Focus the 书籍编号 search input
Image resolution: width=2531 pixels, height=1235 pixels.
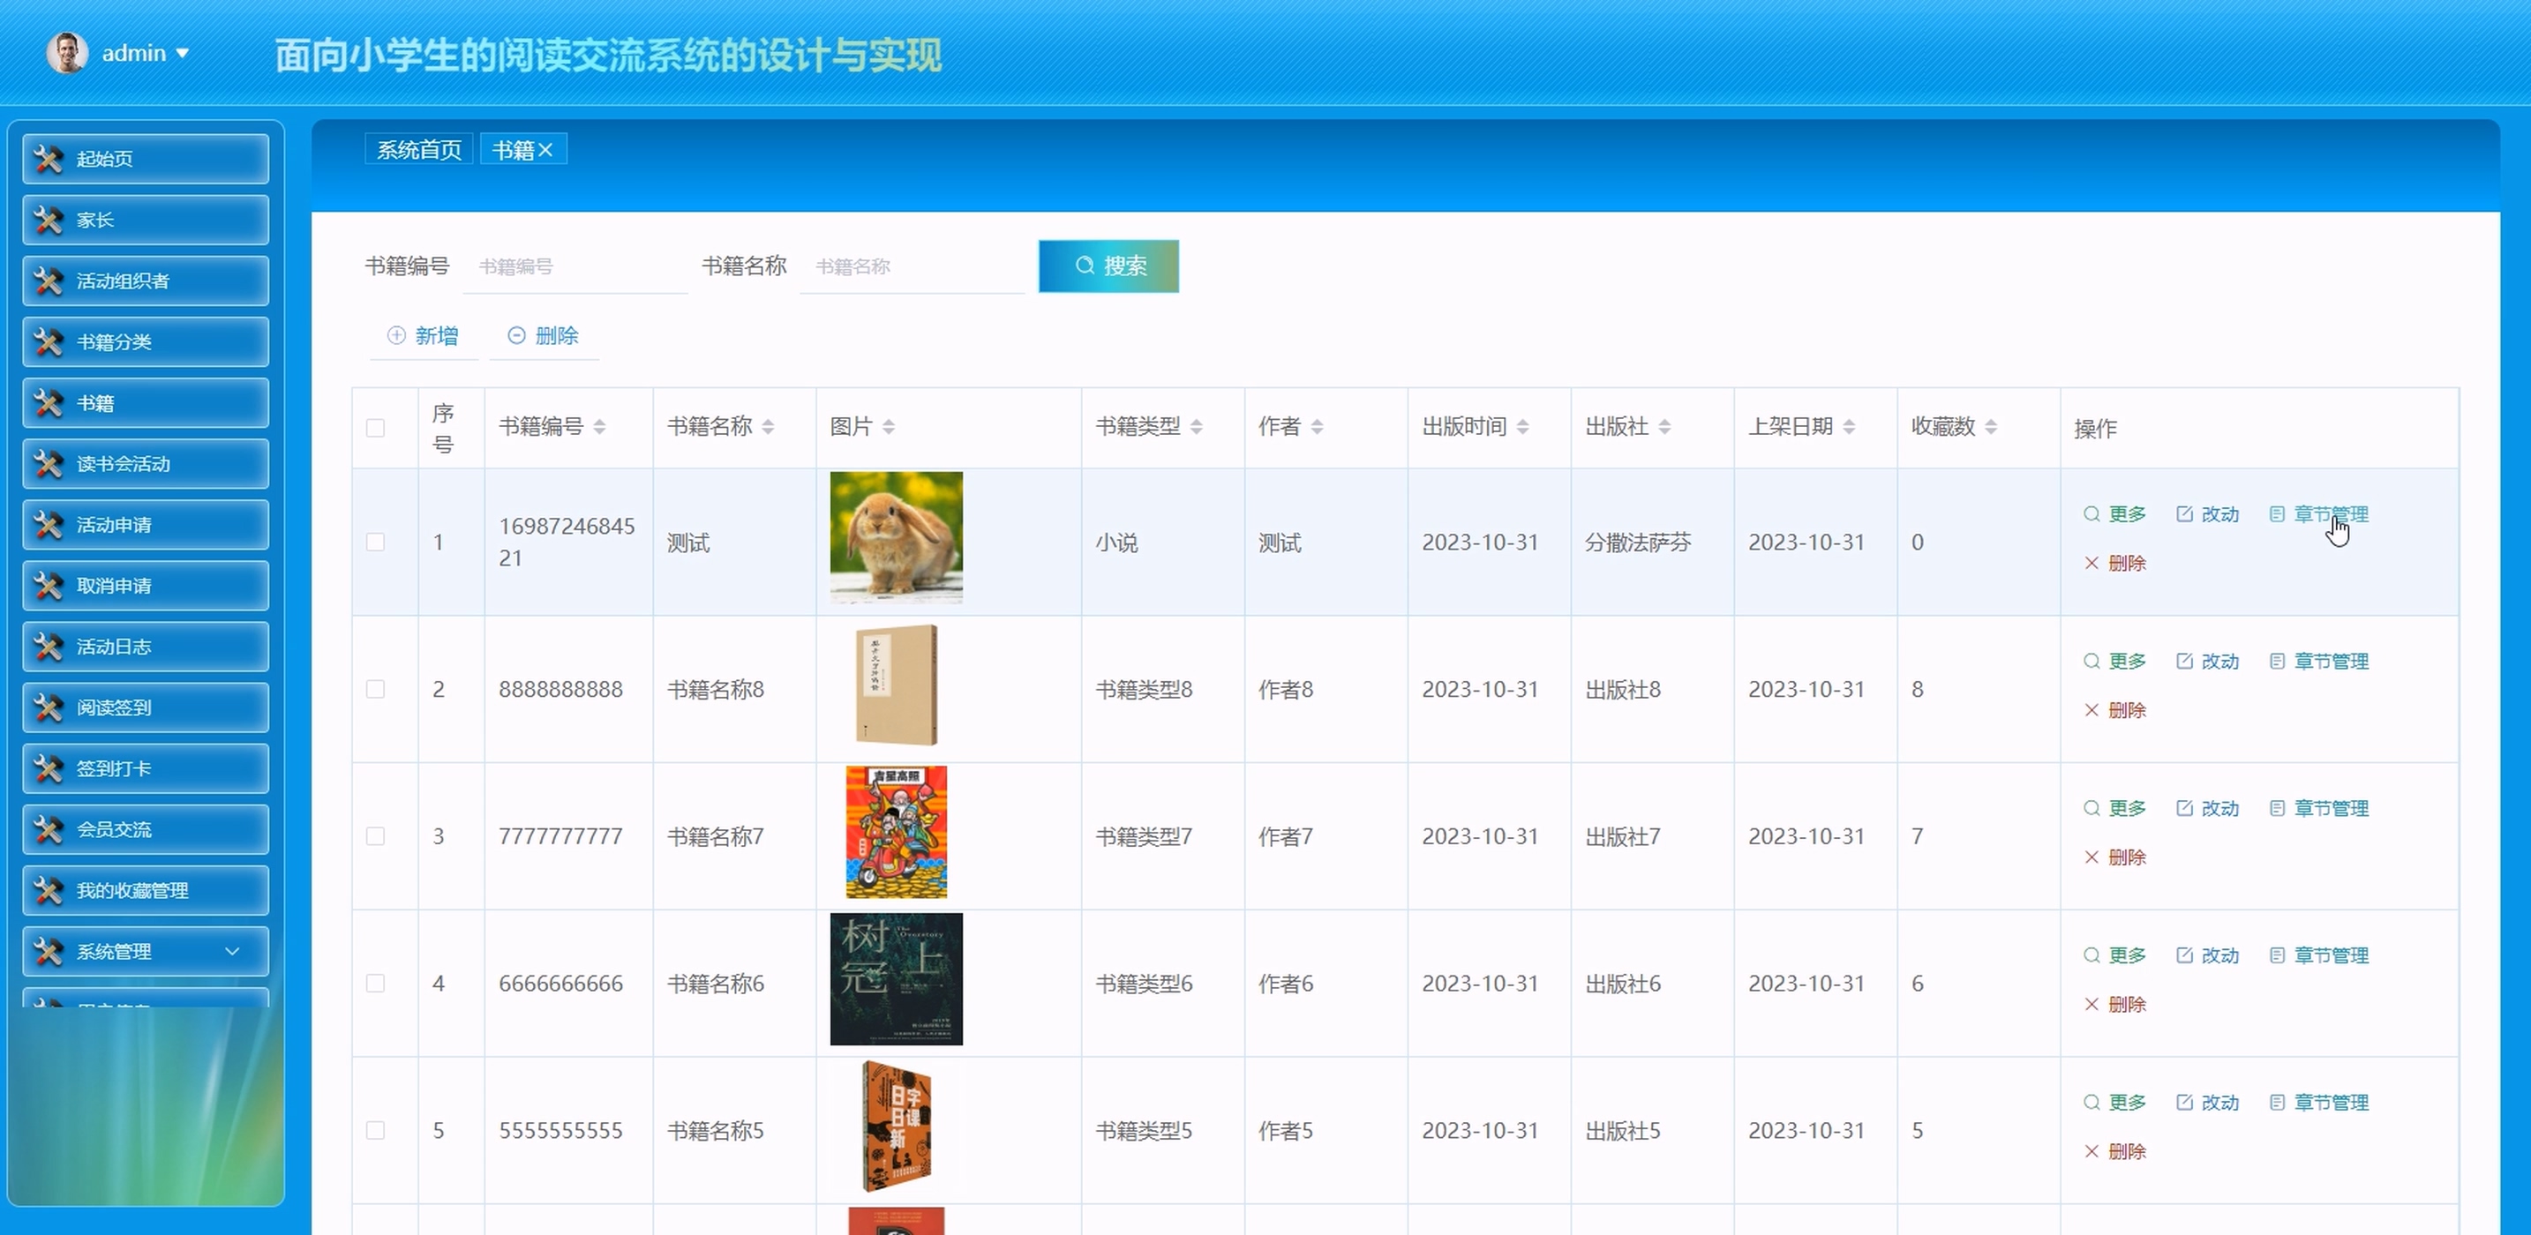[x=575, y=266]
